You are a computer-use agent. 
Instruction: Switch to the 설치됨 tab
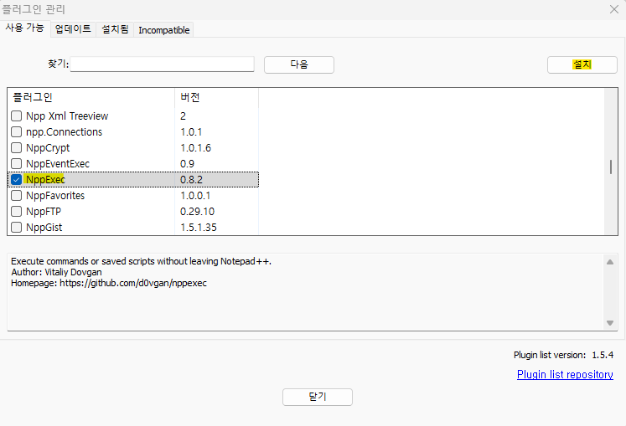tap(115, 29)
